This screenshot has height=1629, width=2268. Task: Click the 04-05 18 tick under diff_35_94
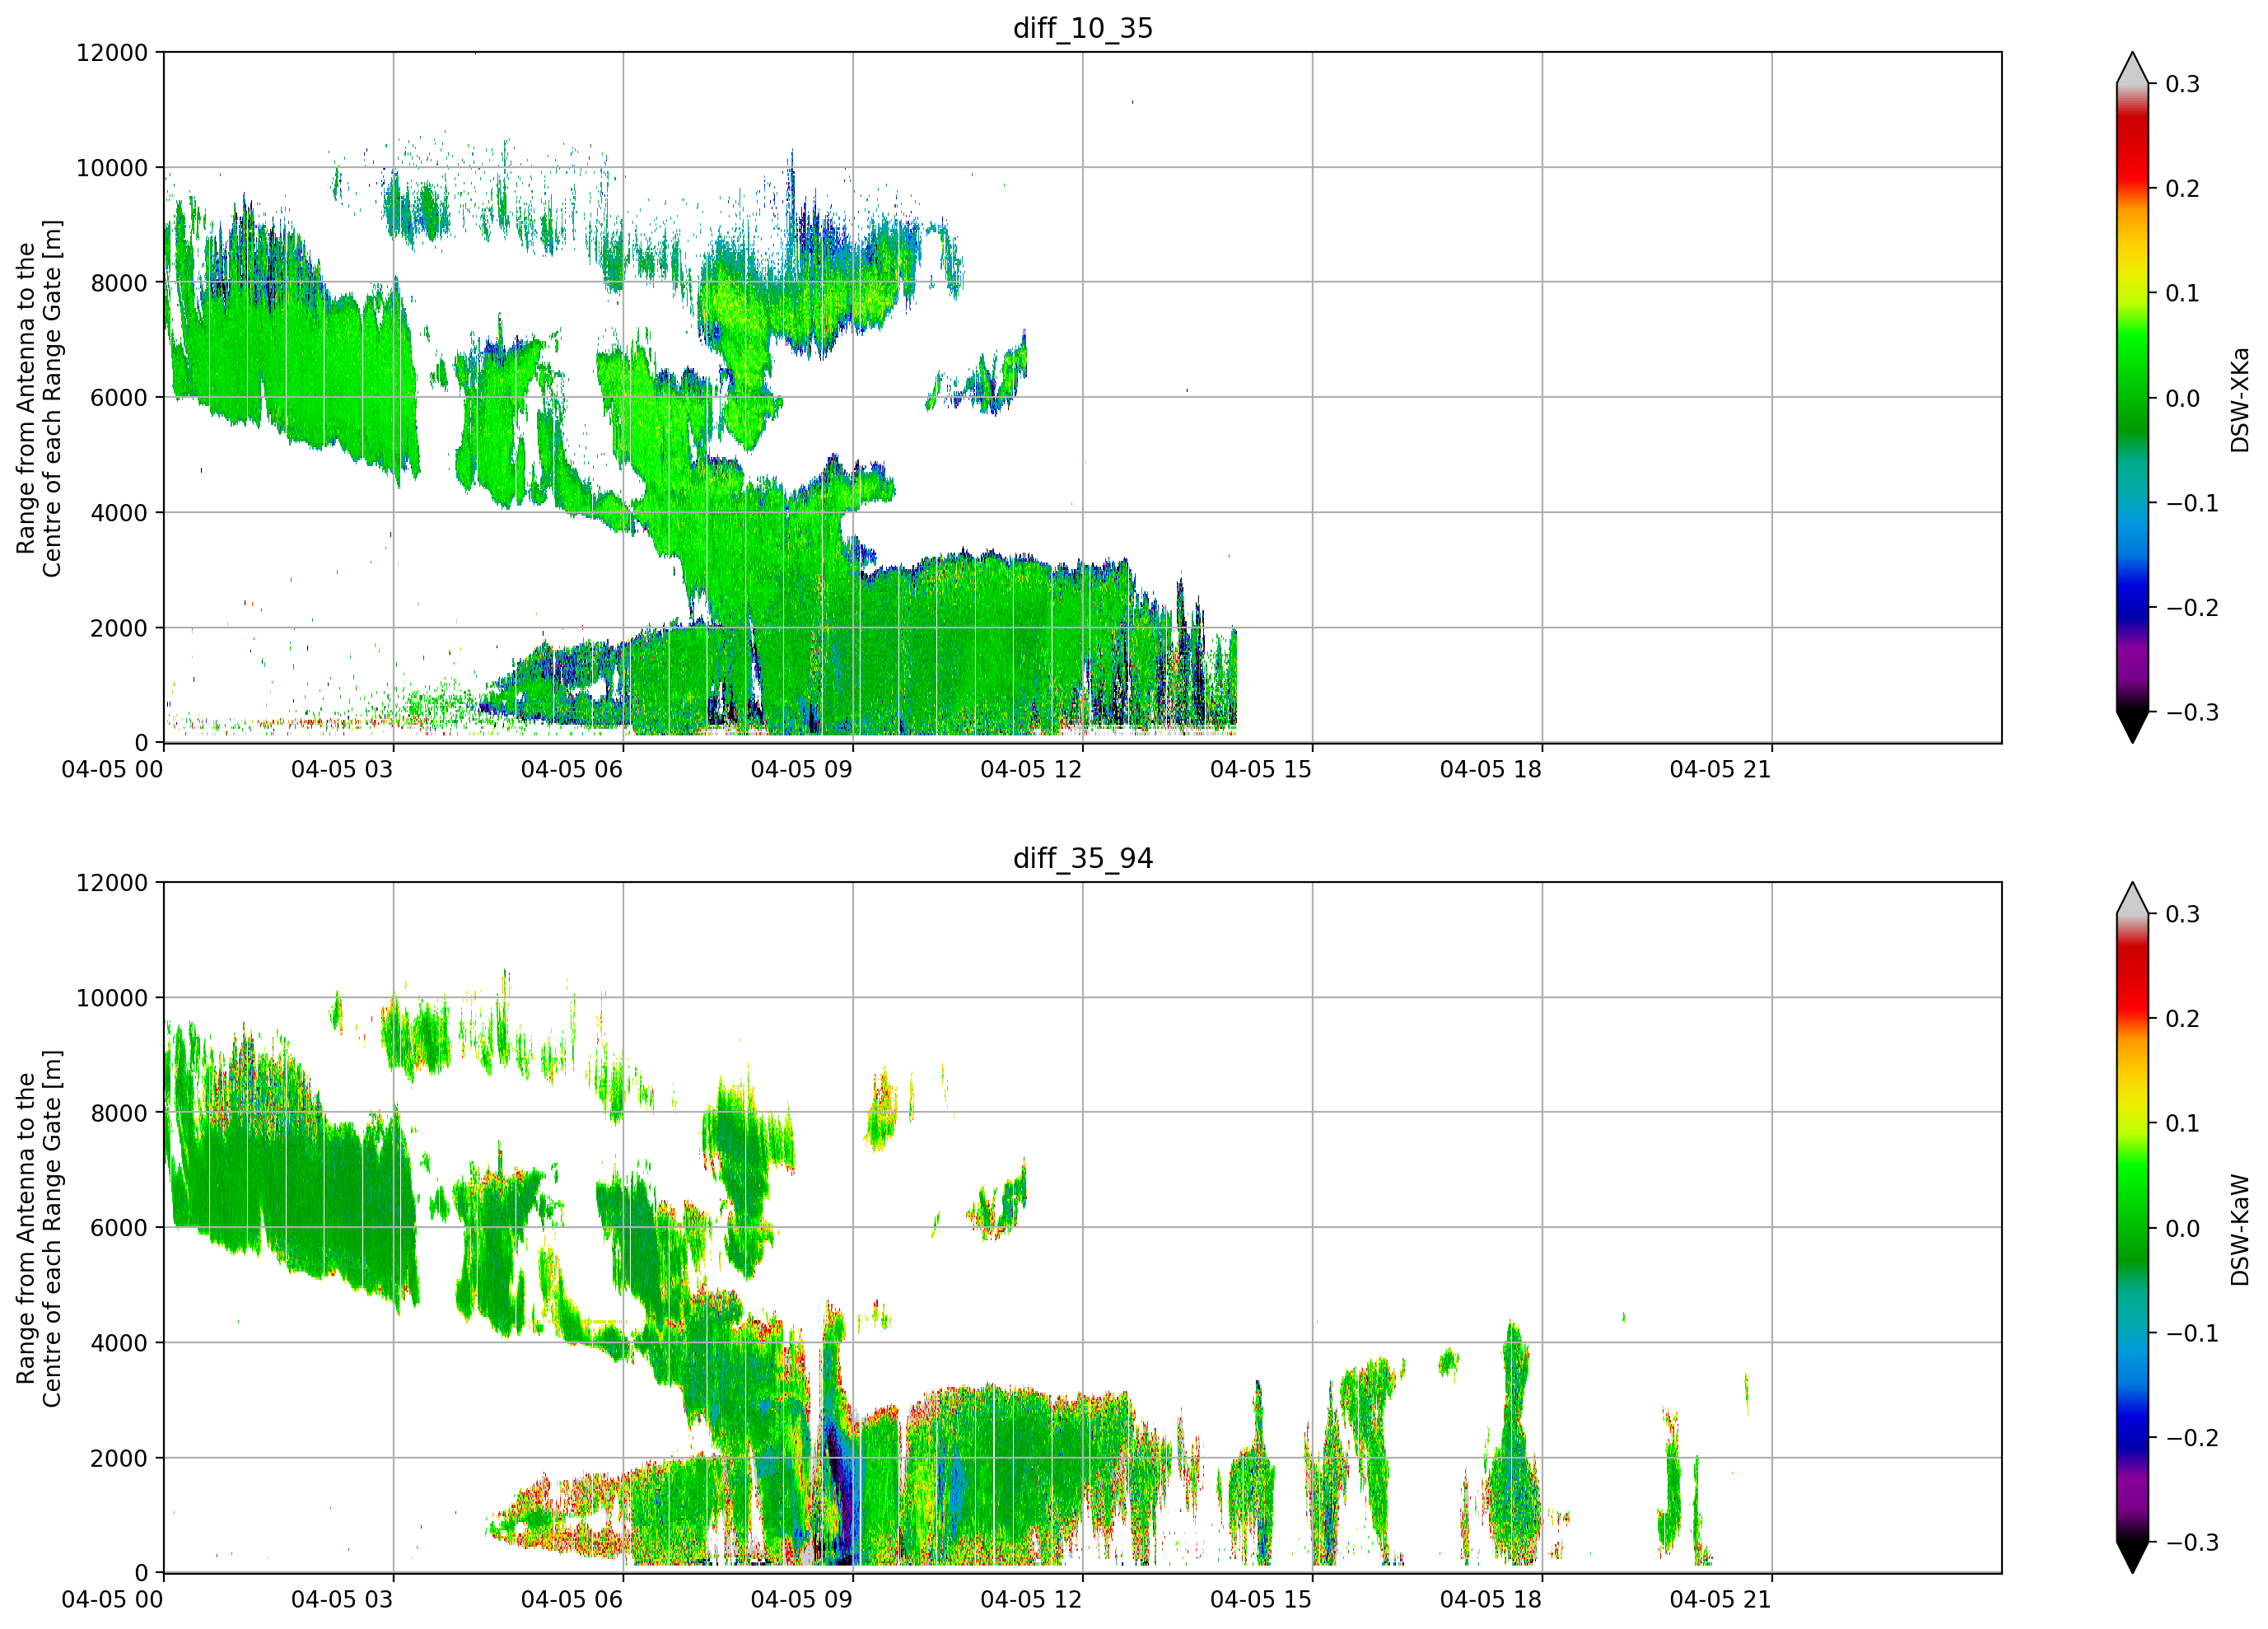(1491, 1599)
